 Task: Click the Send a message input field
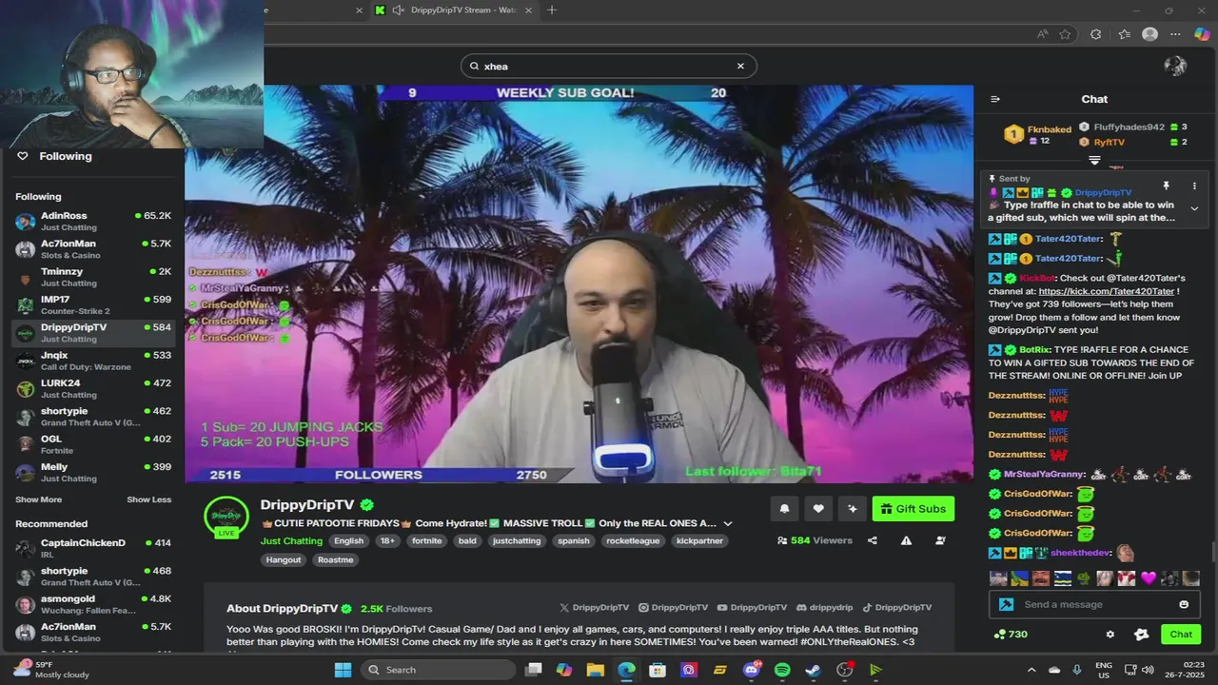pos(1094,604)
